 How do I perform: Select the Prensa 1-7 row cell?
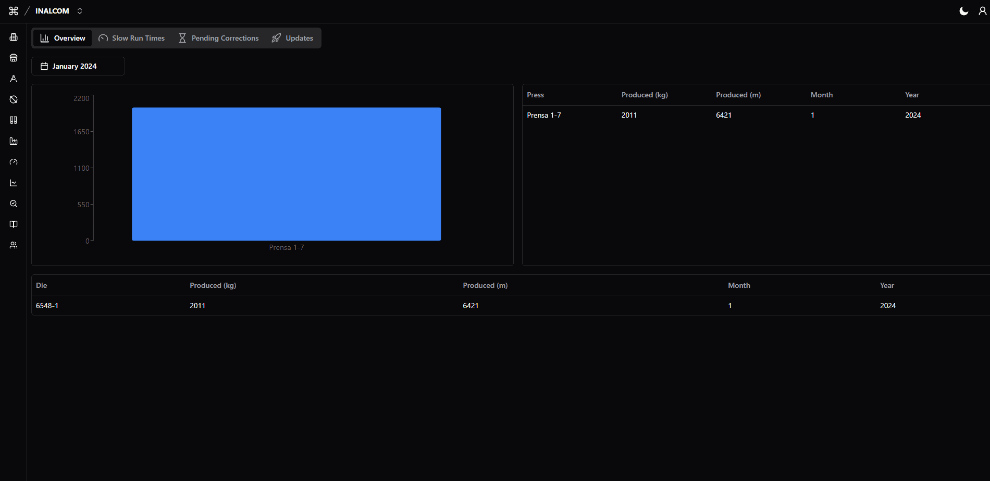click(x=544, y=115)
